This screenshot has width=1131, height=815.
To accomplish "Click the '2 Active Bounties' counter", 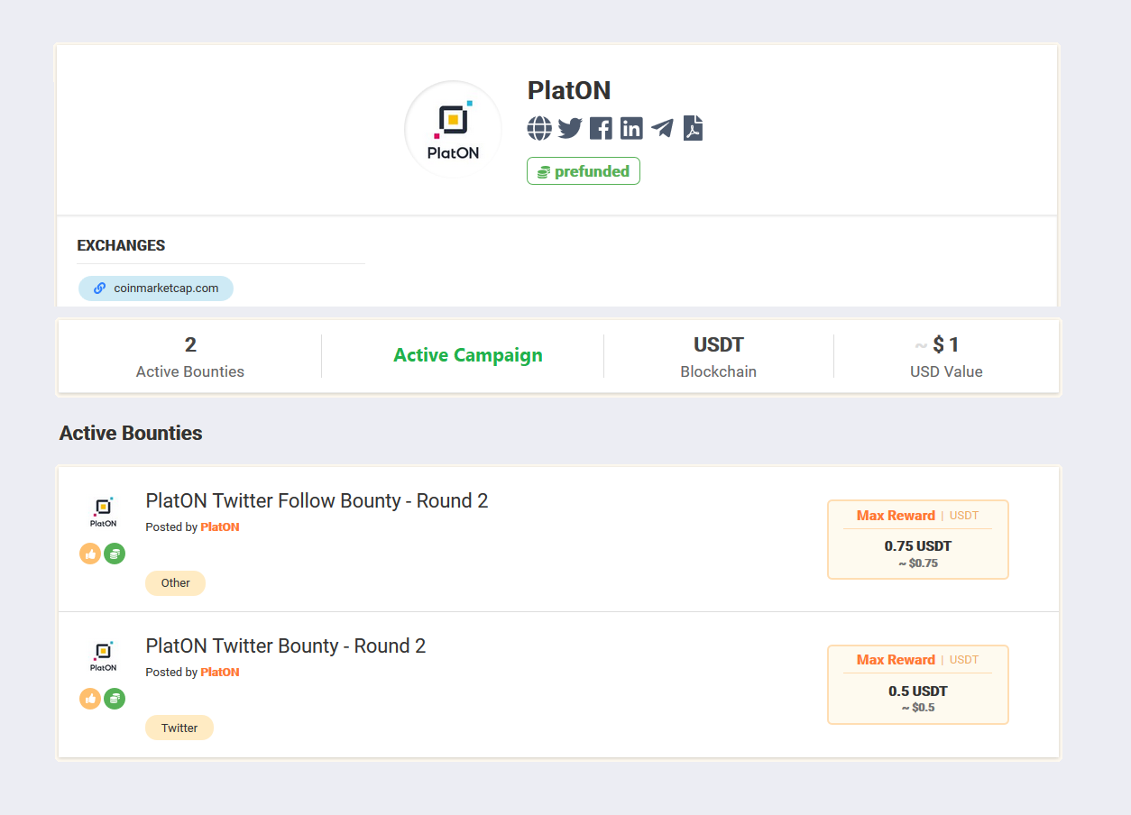I will pyautogui.click(x=190, y=356).
